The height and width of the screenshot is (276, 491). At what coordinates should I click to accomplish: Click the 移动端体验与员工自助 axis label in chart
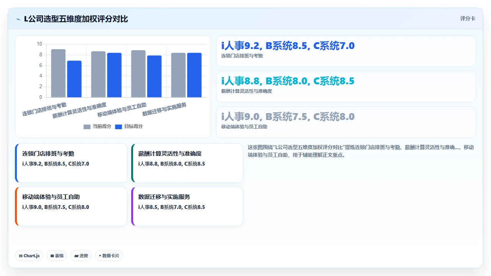pos(122,110)
